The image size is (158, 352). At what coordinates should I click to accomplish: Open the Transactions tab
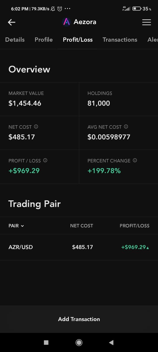point(120,40)
